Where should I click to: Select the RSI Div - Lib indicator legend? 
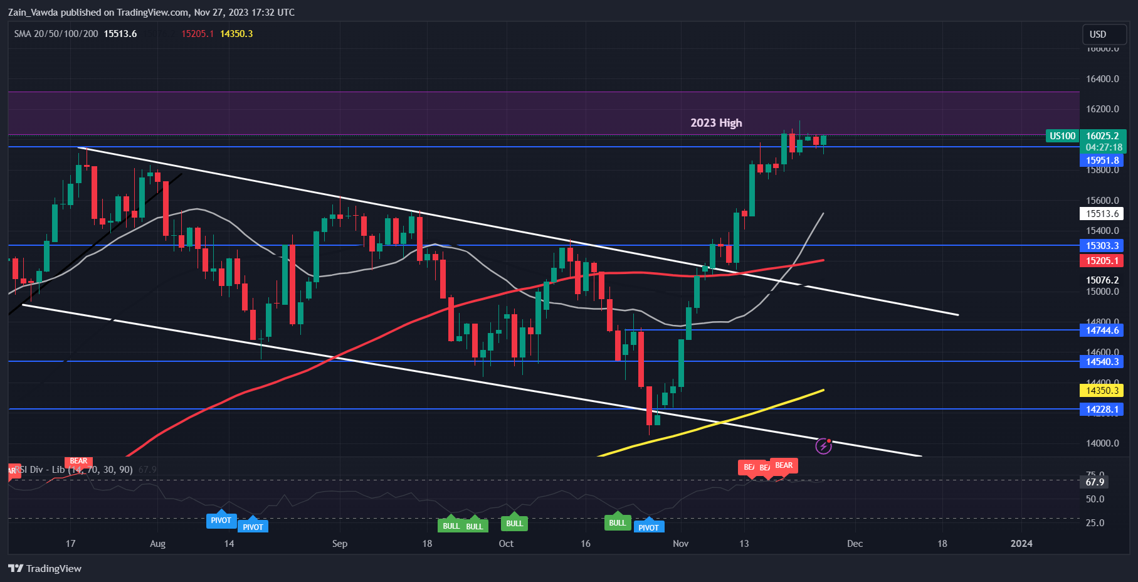point(74,470)
